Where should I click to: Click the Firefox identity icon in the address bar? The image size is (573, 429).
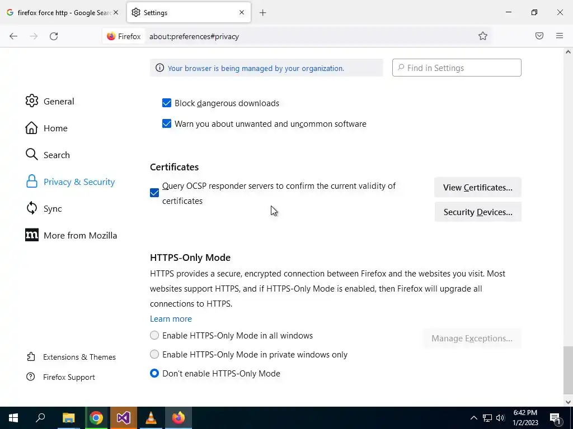click(124, 36)
